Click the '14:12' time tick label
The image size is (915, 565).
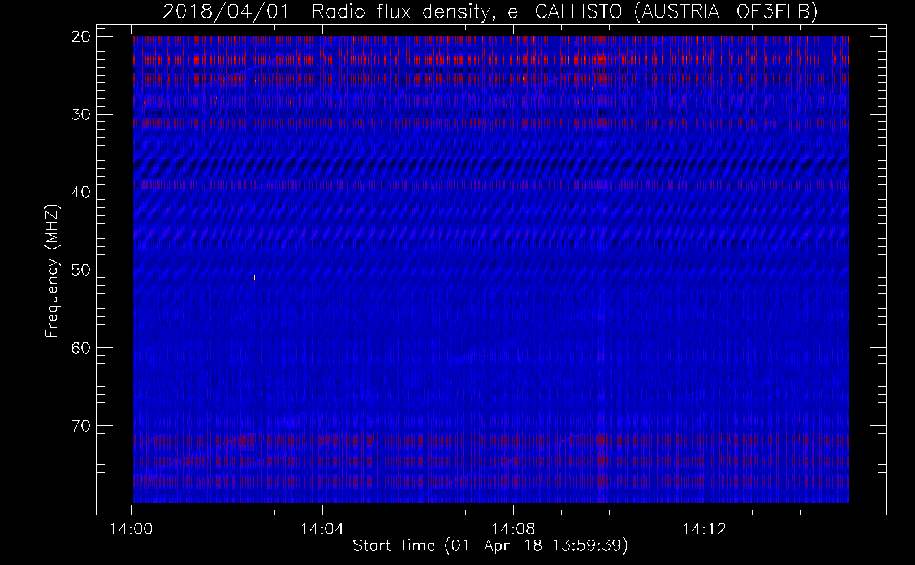click(704, 529)
